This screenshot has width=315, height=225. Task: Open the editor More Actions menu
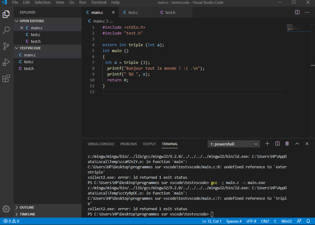click(307, 12)
